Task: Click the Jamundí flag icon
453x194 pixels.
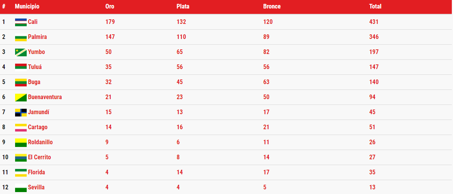Action: pyautogui.click(x=21, y=113)
